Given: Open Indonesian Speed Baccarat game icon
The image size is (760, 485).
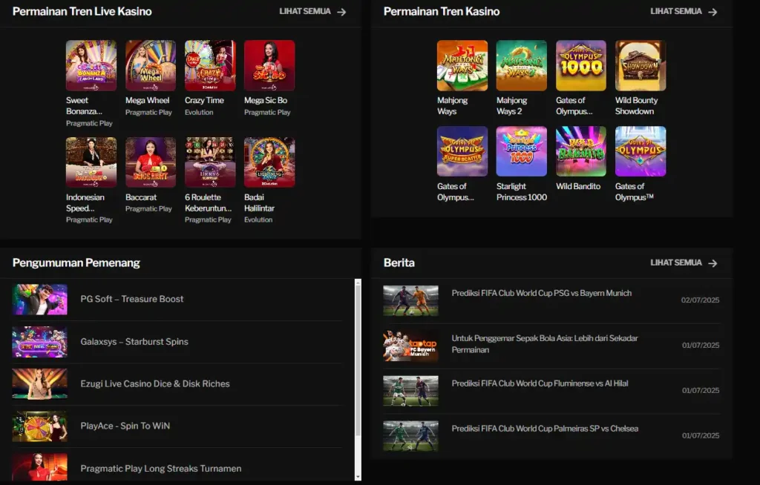Looking at the screenshot, I should click(x=91, y=162).
